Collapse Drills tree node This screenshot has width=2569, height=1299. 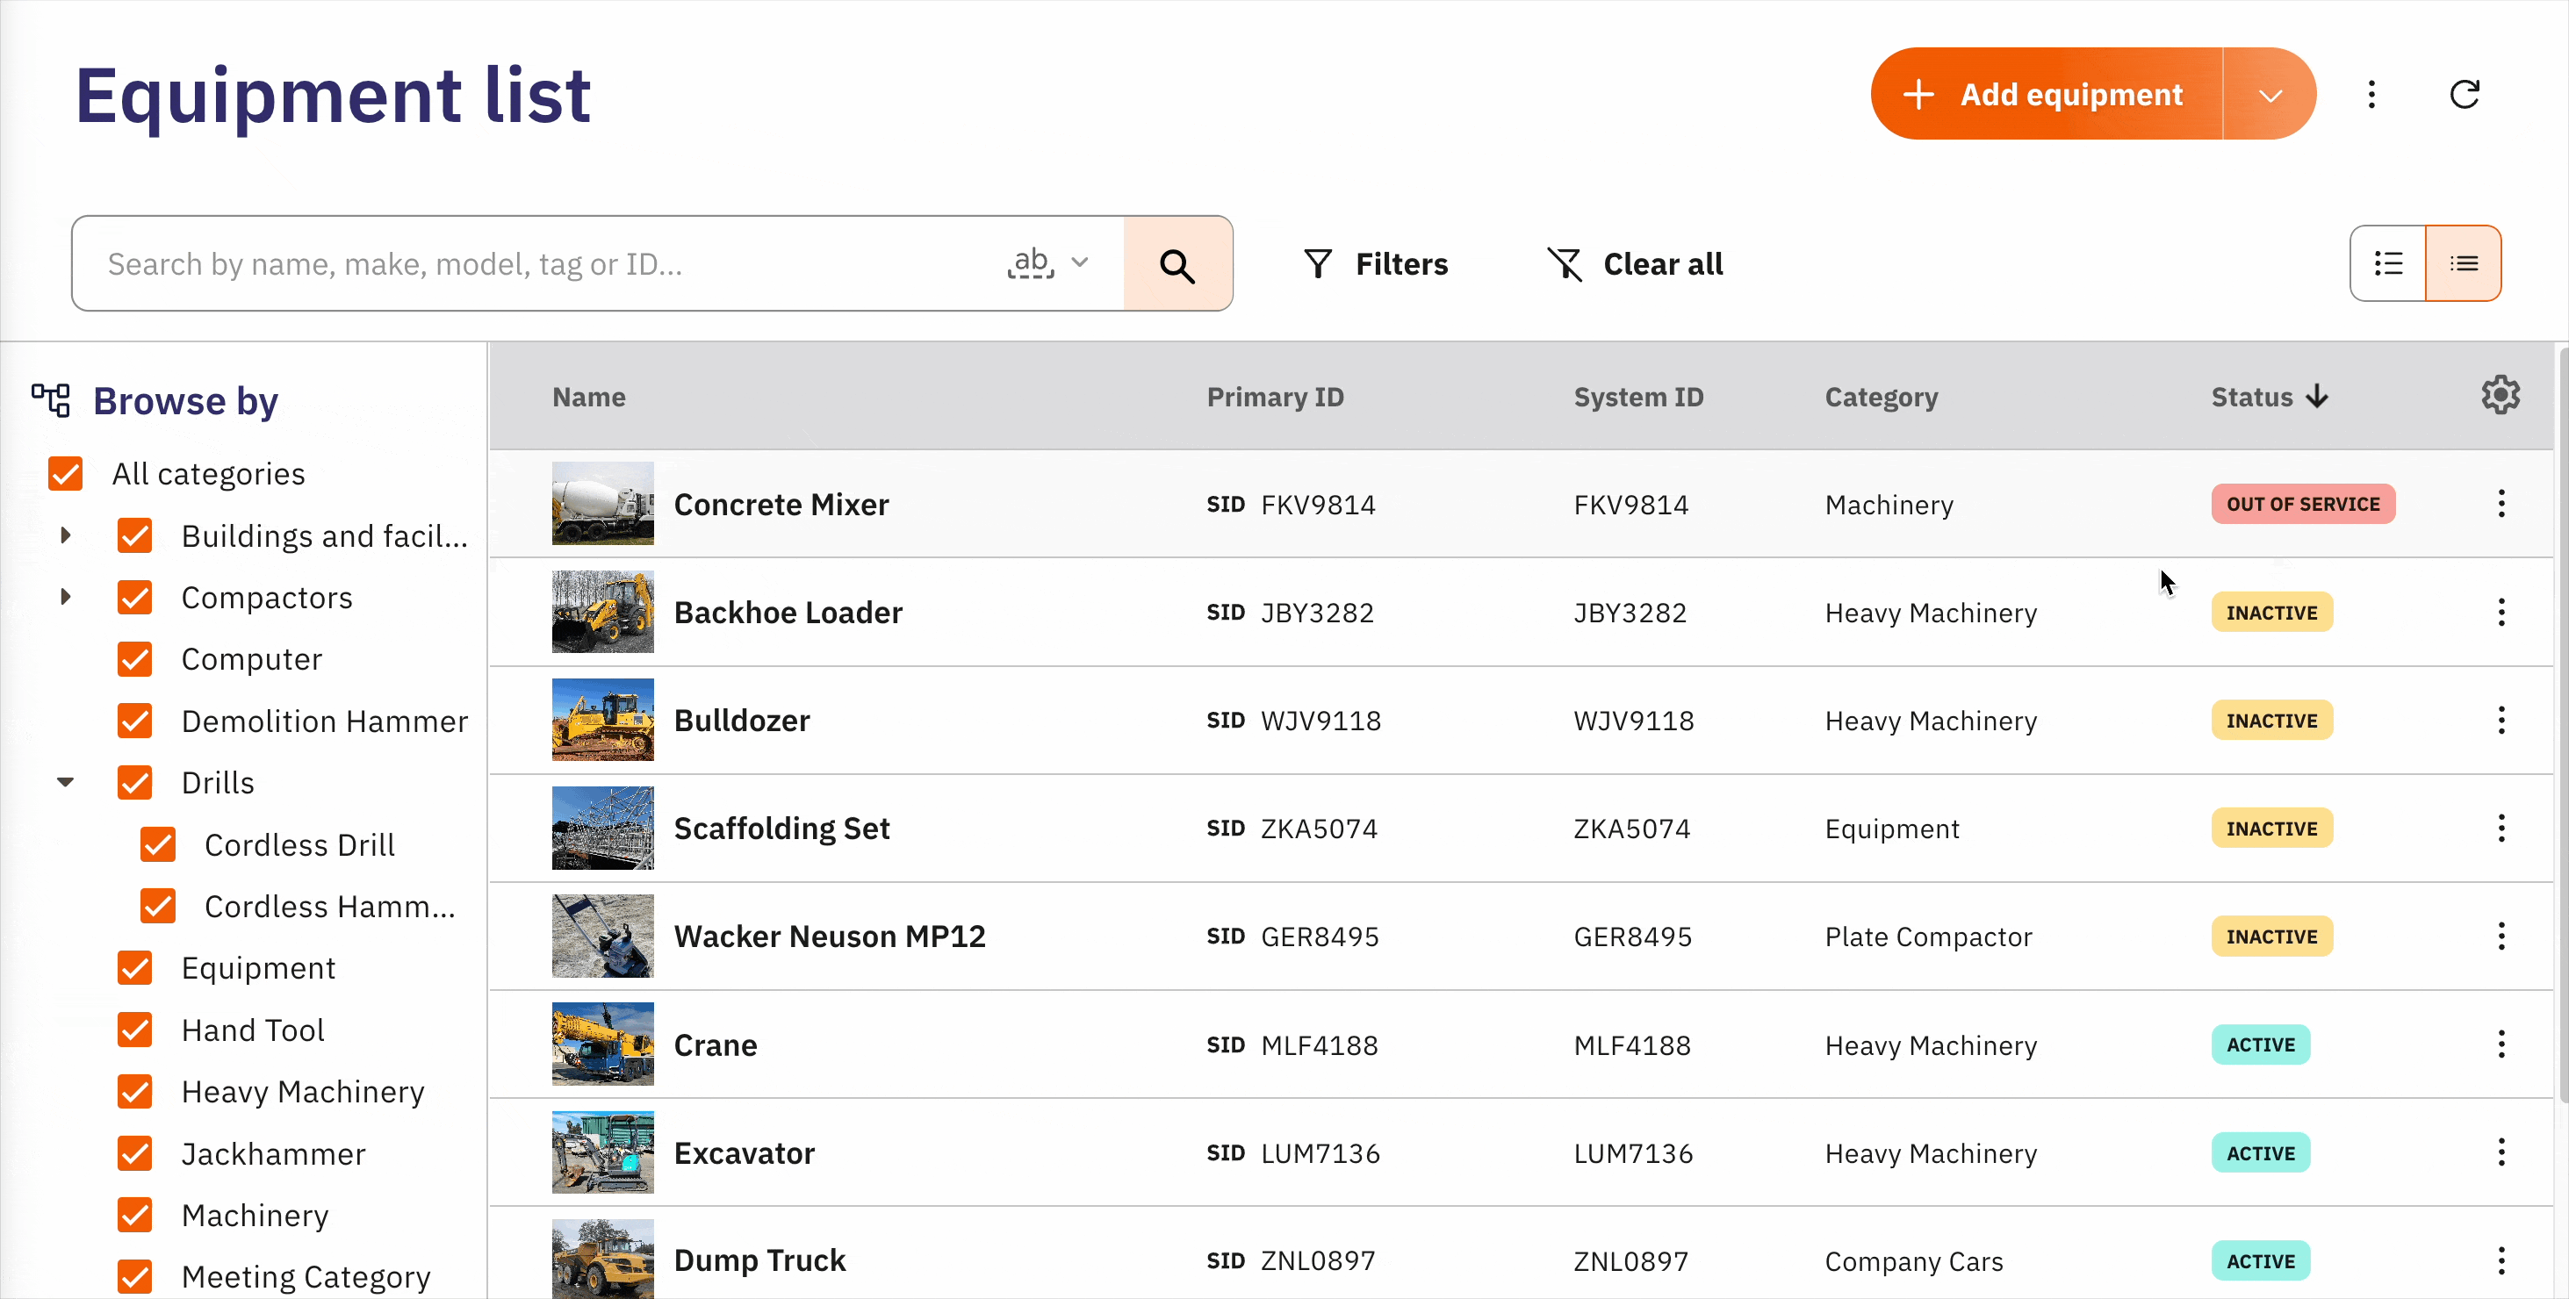pyautogui.click(x=66, y=783)
